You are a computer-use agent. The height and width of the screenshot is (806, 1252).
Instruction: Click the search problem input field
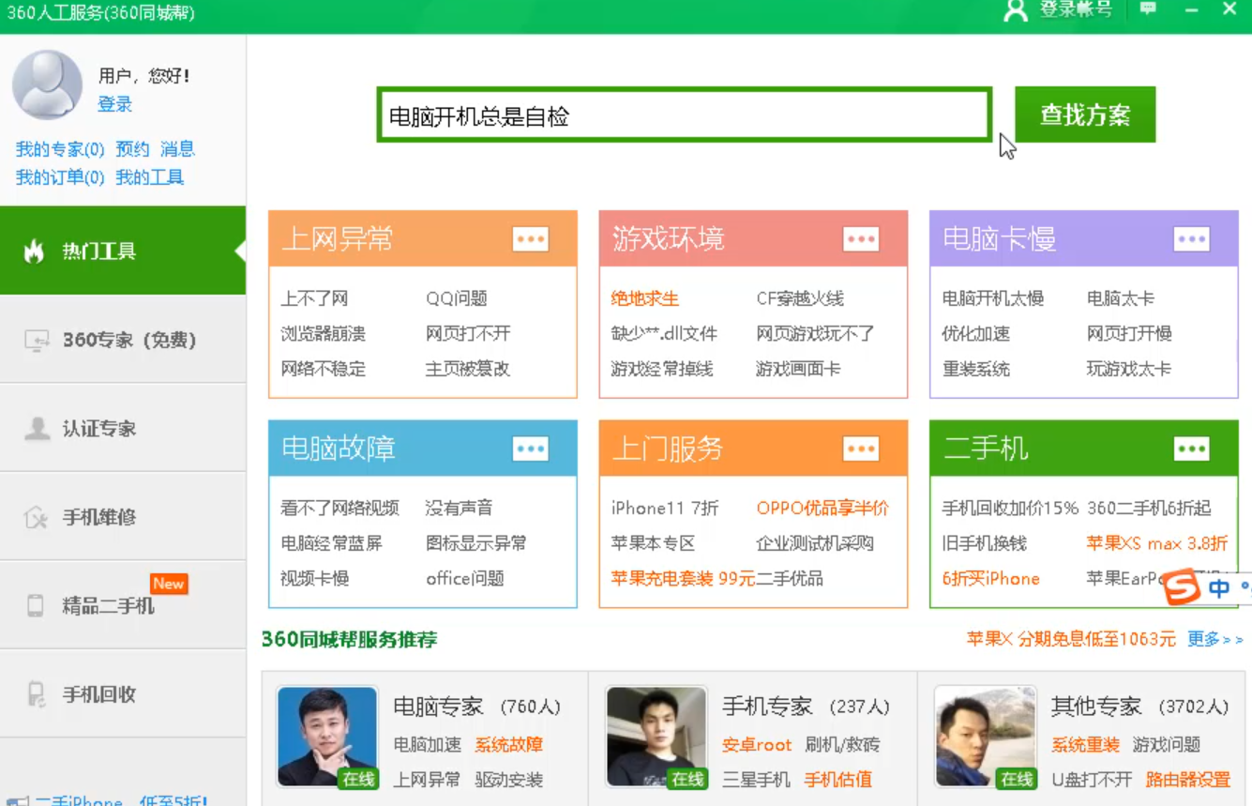pyautogui.click(x=684, y=116)
